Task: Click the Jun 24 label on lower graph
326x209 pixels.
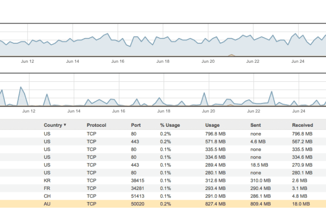Action: pyautogui.click(x=299, y=111)
